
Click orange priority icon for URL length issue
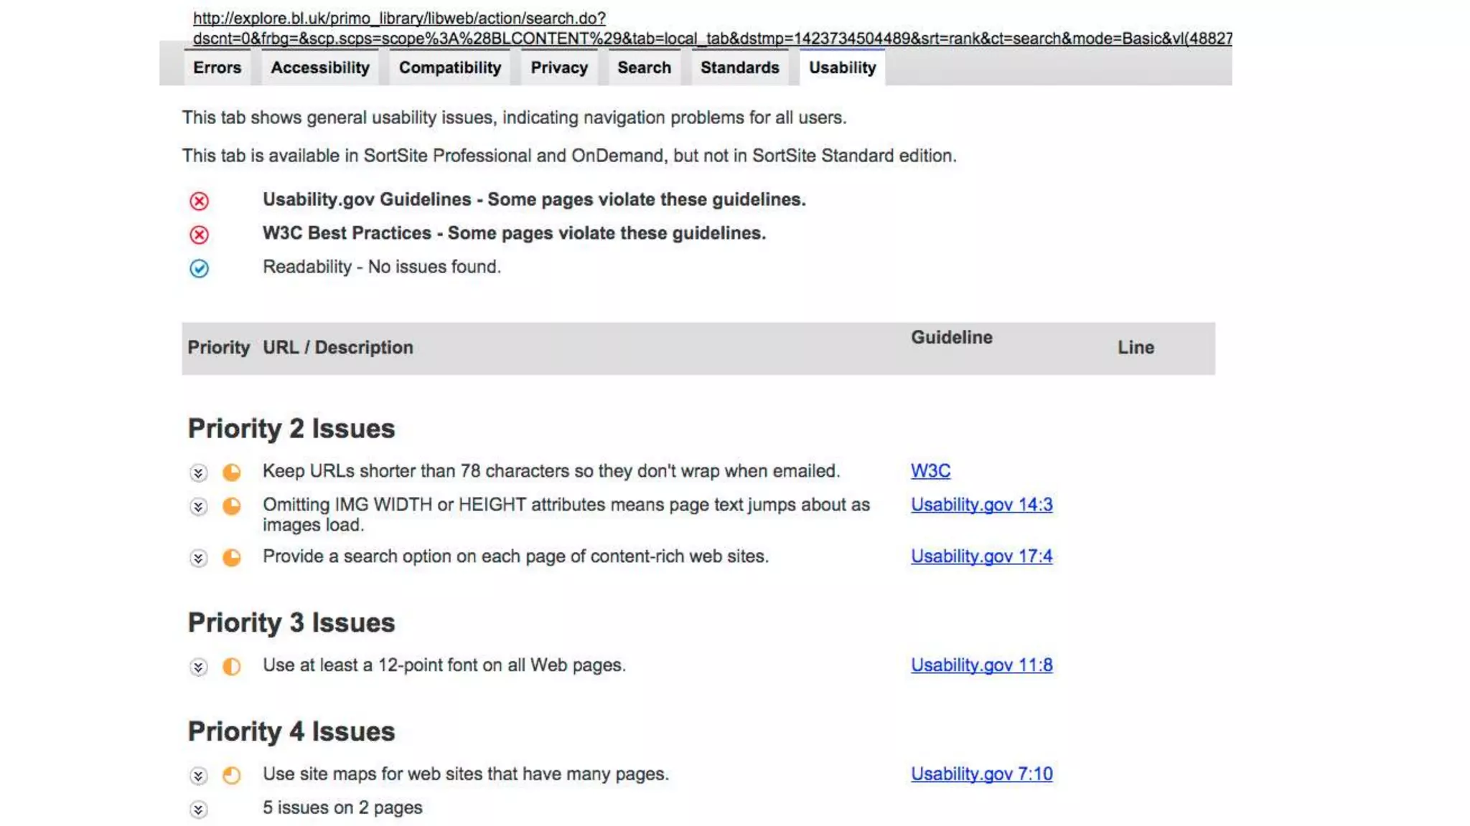[231, 472]
